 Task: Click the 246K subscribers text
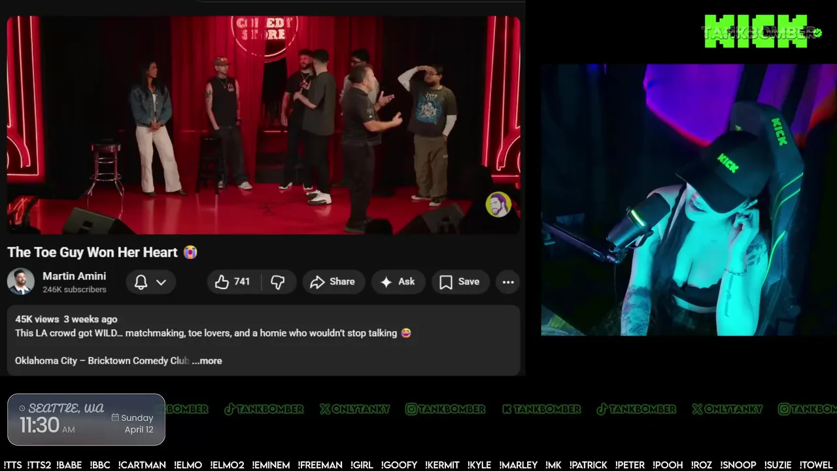75,289
